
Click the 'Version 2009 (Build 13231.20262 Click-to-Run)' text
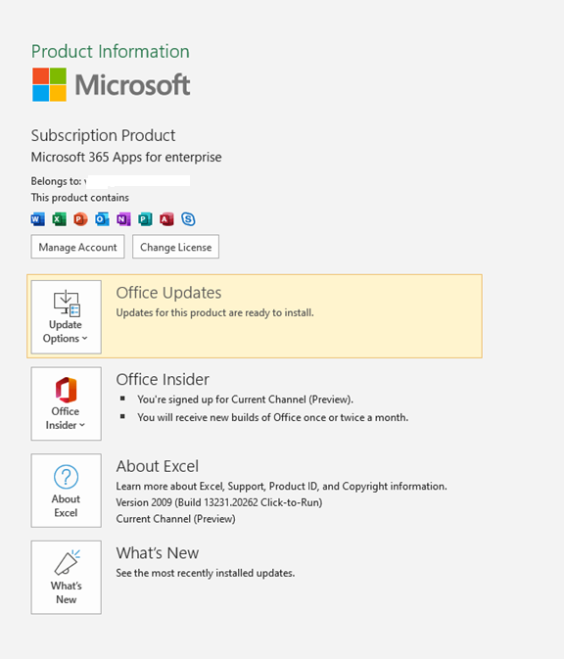click(x=219, y=502)
